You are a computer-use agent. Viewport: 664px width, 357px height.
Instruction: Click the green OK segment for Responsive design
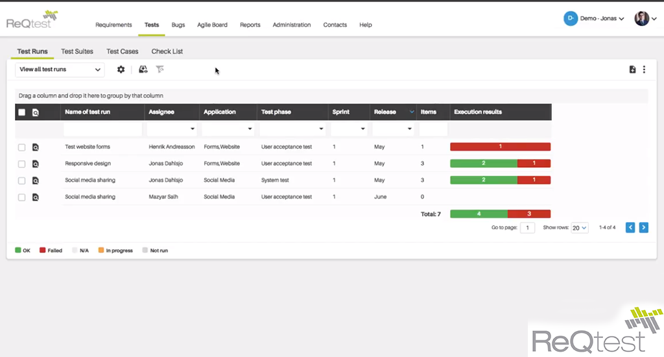(483, 164)
